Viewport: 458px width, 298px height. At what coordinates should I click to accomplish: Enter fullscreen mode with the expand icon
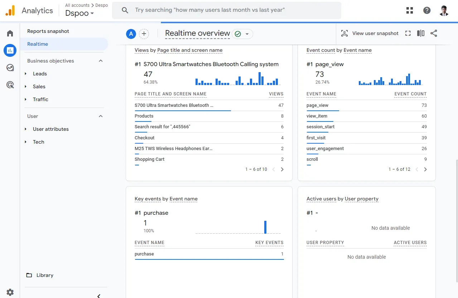point(408,33)
